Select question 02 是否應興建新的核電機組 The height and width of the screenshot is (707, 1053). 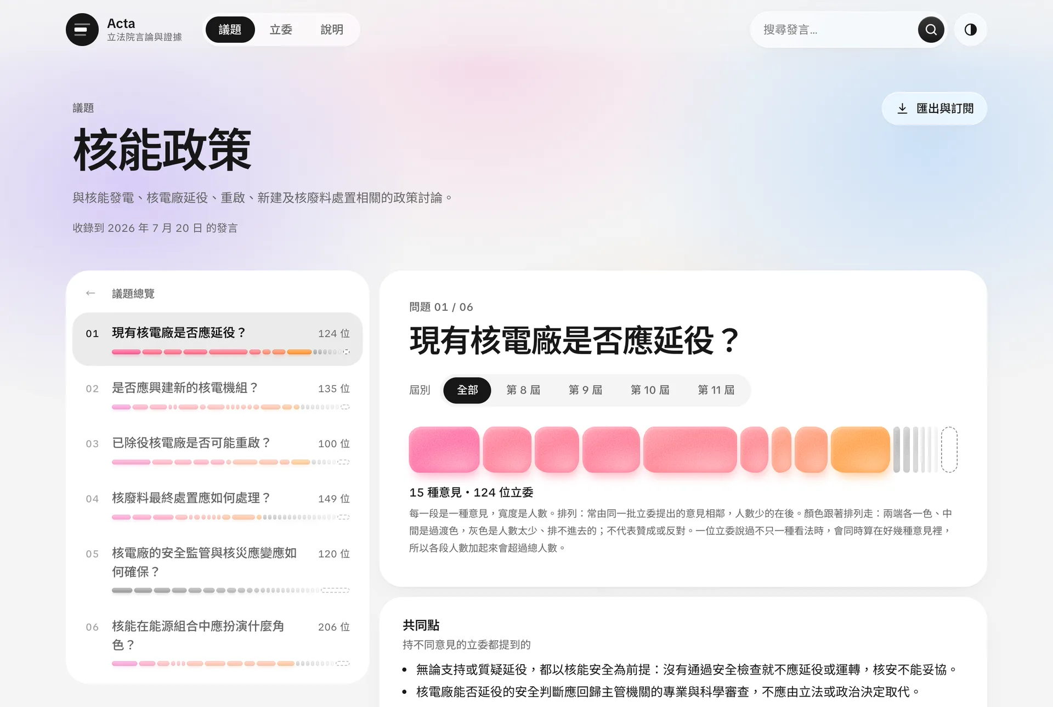218,395
